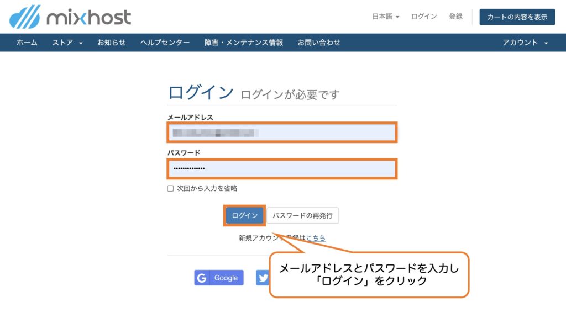Click the mixhost logo
The image size is (566, 318).
coord(69,17)
